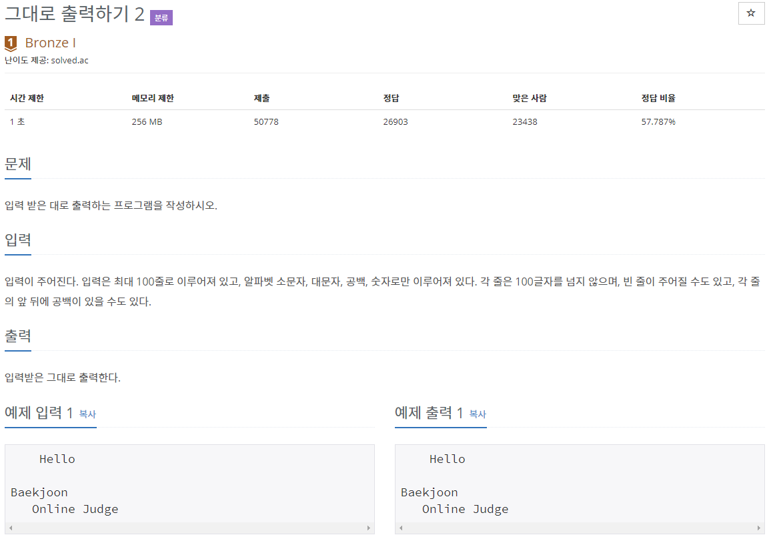771x541 pixels.
Task: Click the star favorite icon
Action: click(751, 13)
